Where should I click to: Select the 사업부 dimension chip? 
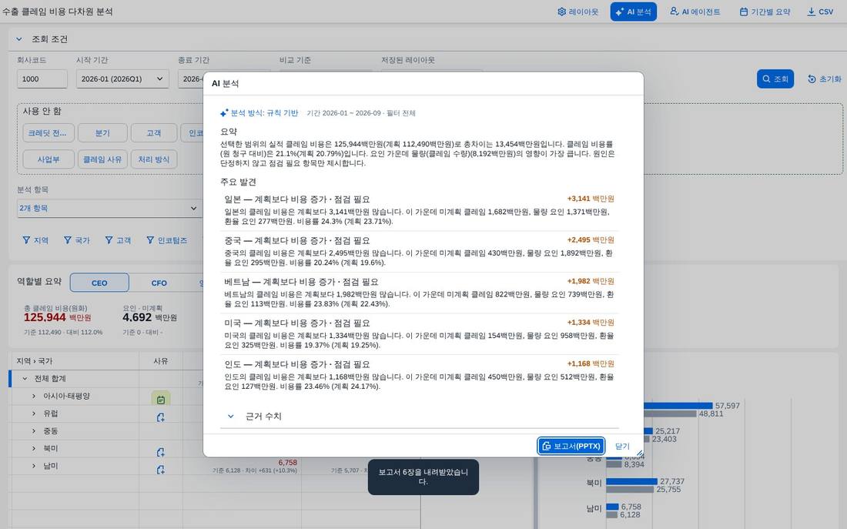[48, 159]
